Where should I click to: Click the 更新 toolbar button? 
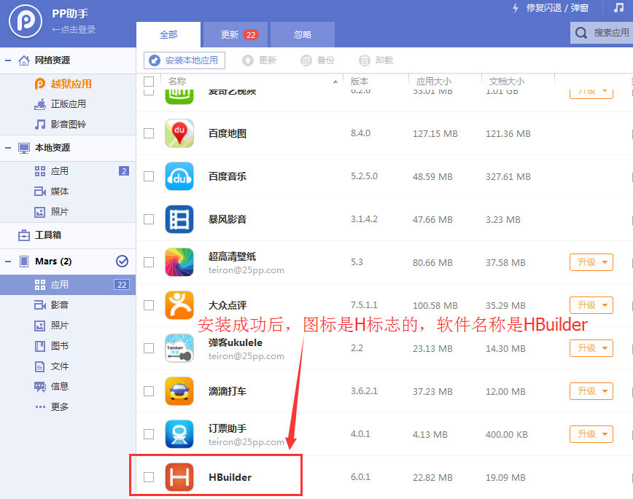click(259, 60)
